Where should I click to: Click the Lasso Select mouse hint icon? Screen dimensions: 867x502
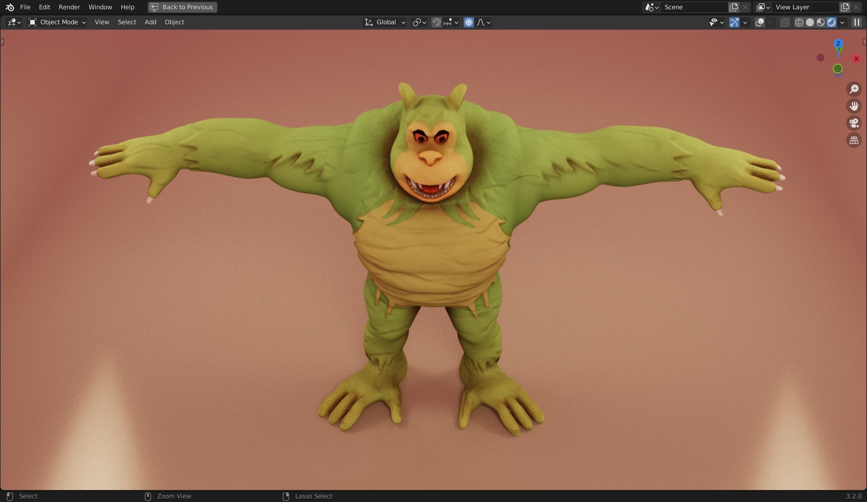point(286,496)
